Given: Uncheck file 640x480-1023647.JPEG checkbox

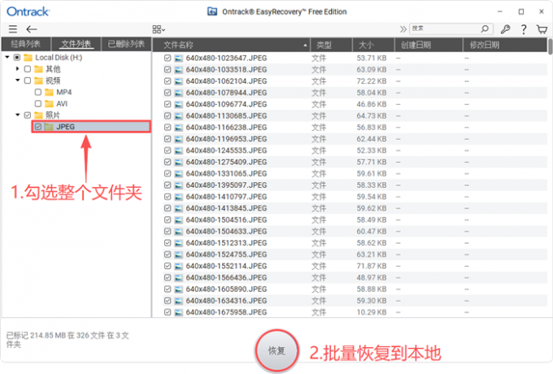Looking at the screenshot, I should tap(168, 58).
